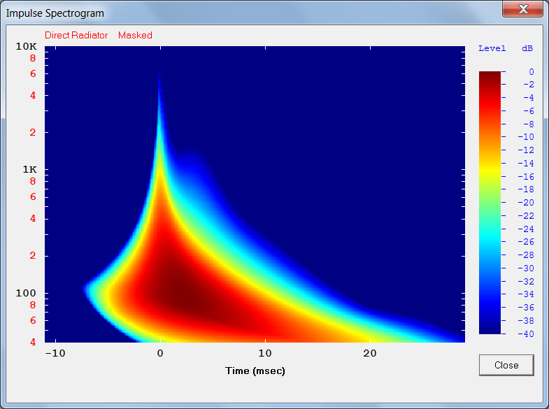Screen dimensions: 549x409
Task: Close the Impulse Spectrogram window via X
Action: pyautogui.click(x=522, y=9)
